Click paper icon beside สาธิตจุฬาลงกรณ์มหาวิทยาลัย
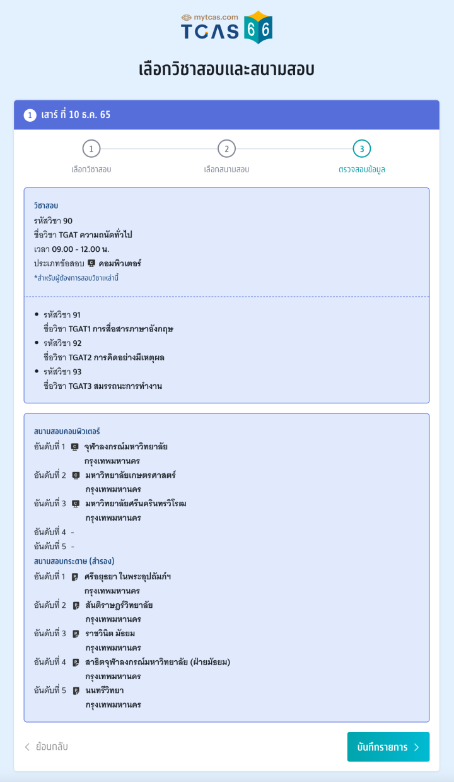The width and height of the screenshot is (454, 782). click(x=76, y=663)
